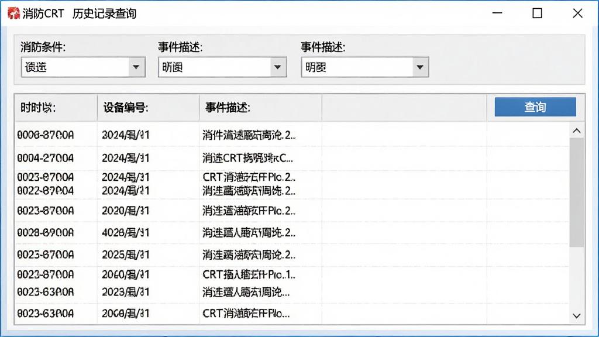The height and width of the screenshot is (337, 599).
Task: Select the 设备编号 column header
Action: tap(148, 108)
